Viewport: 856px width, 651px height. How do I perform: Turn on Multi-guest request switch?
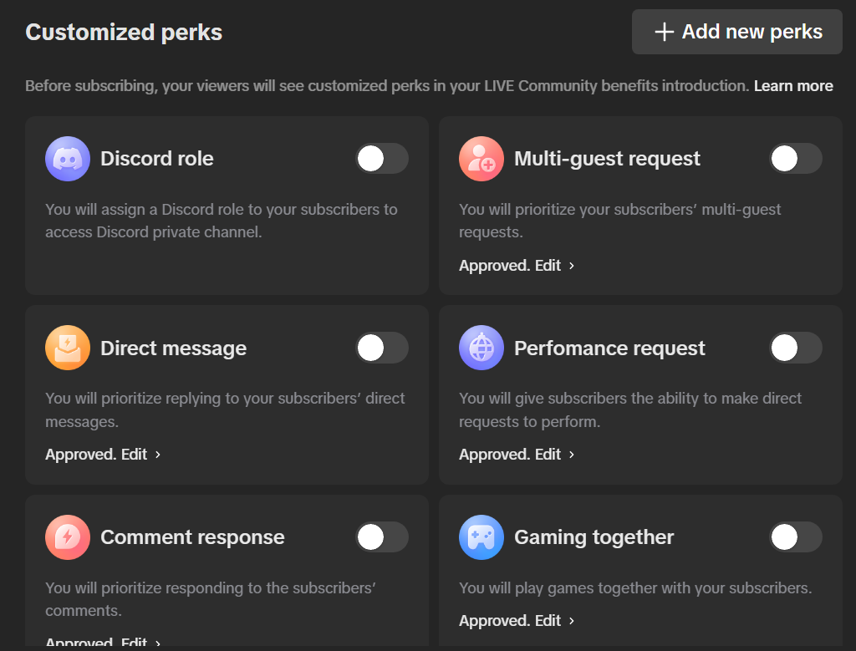pos(796,159)
